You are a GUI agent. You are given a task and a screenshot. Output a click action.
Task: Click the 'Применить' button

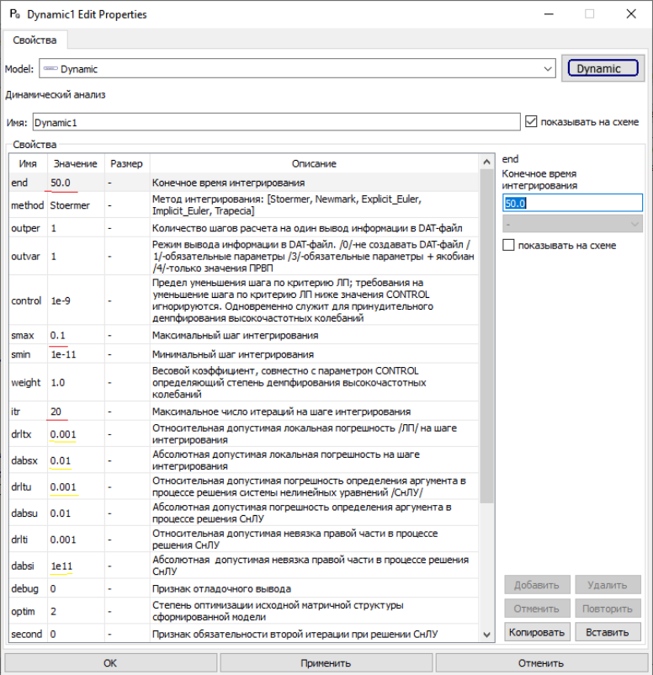tap(326, 662)
